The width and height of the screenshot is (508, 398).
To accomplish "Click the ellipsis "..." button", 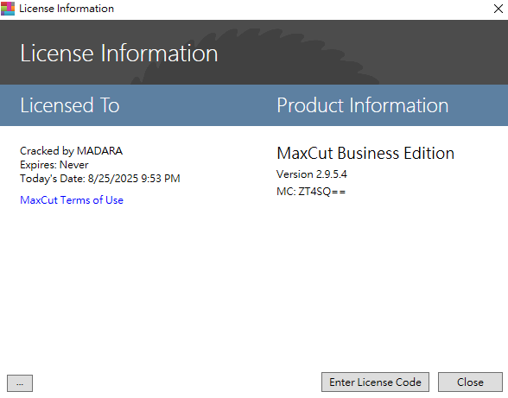I will point(20,383).
